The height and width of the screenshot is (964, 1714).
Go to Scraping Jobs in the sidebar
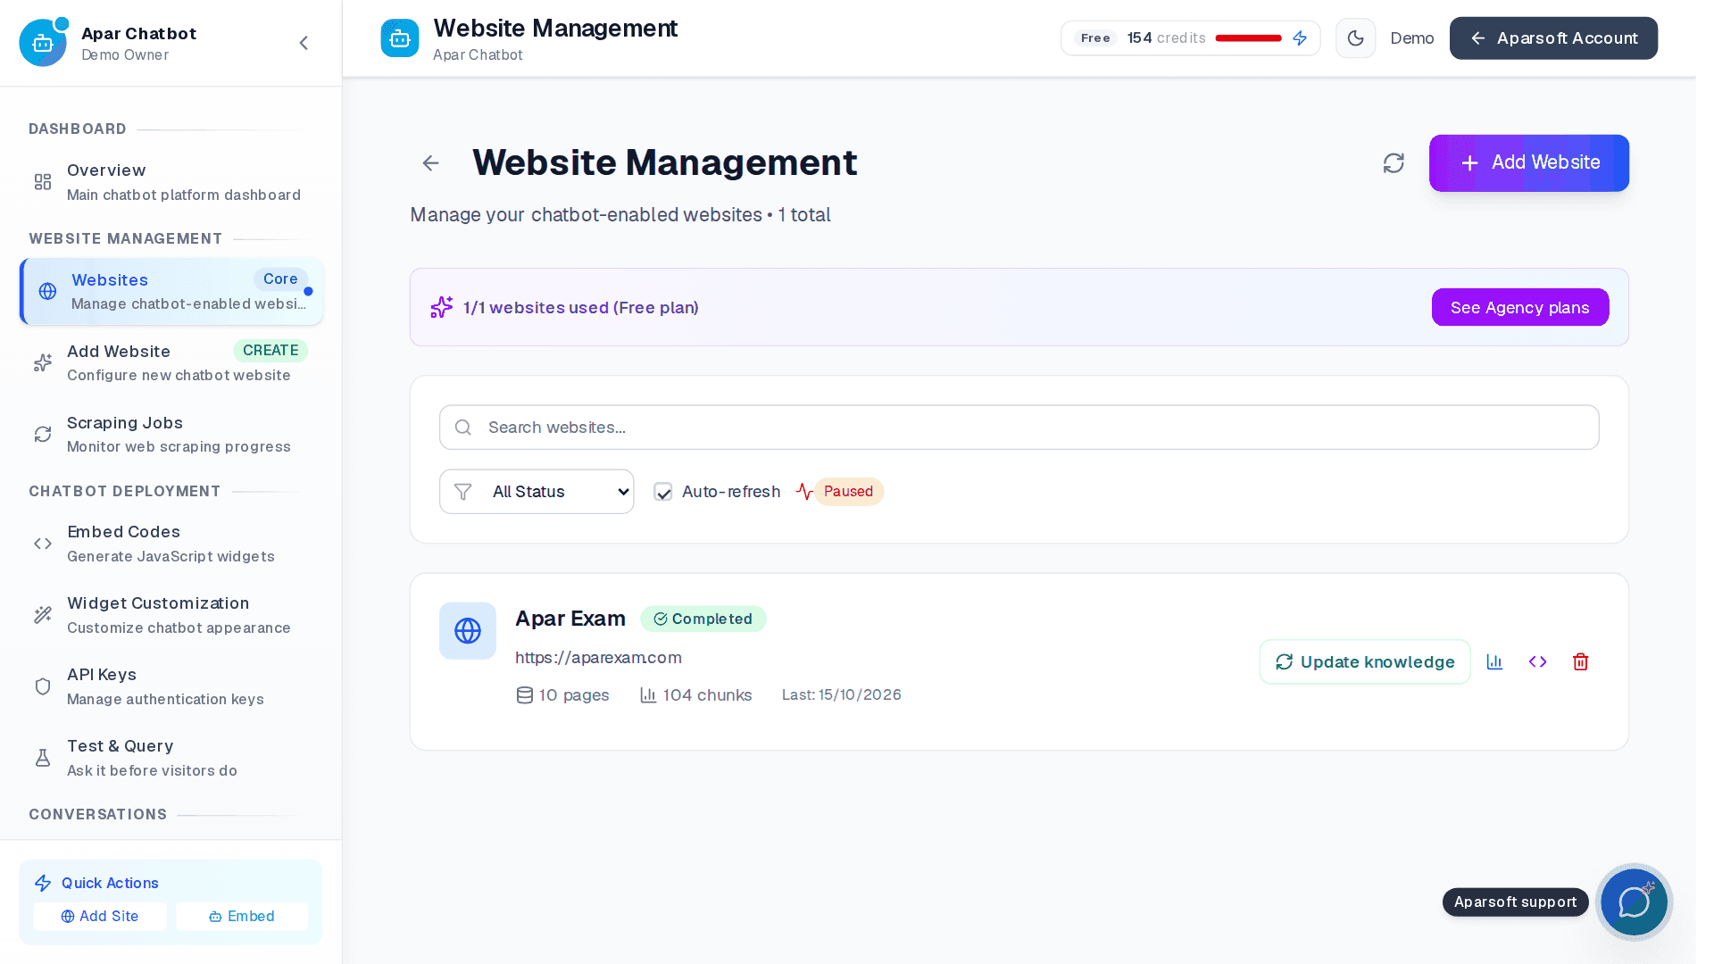171,435
